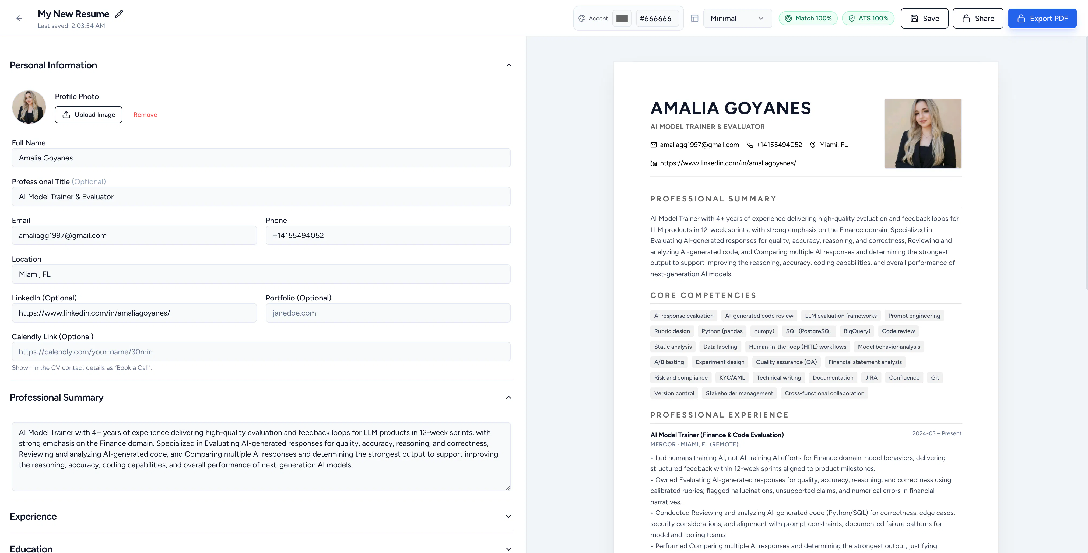Expand the Experience section
1088x553 pixels.
508,516
